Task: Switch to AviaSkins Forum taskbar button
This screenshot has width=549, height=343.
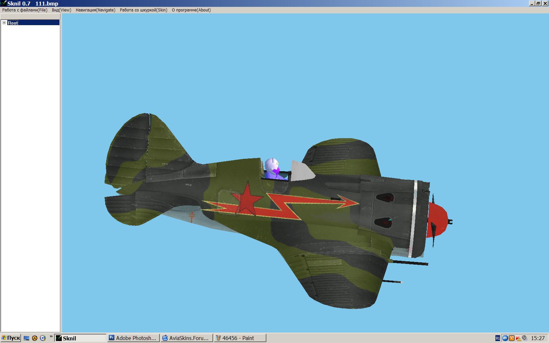Action: [186, 338]
